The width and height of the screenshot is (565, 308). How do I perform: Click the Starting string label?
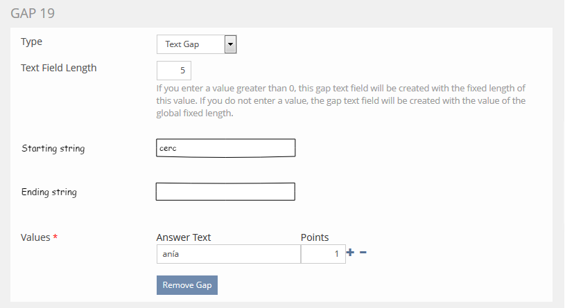click(x=53, y=149)
